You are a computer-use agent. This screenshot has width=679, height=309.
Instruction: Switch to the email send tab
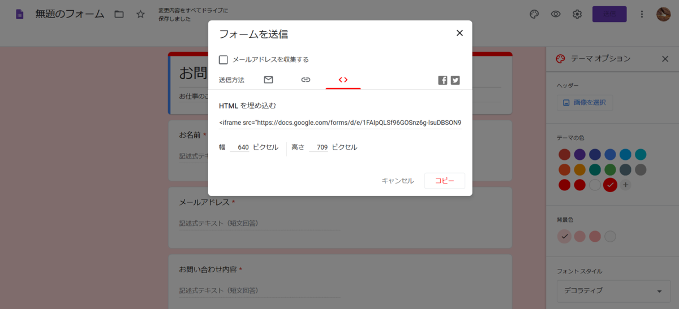pyautogui.click(x=268, y=80)
